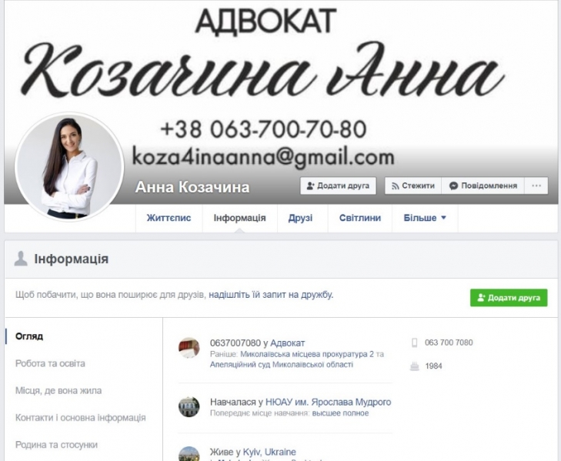The width and height of the screenshot is (561, 461).
Task: Click the НЮАУ university thumbnail icon
Action: [189, 406]
